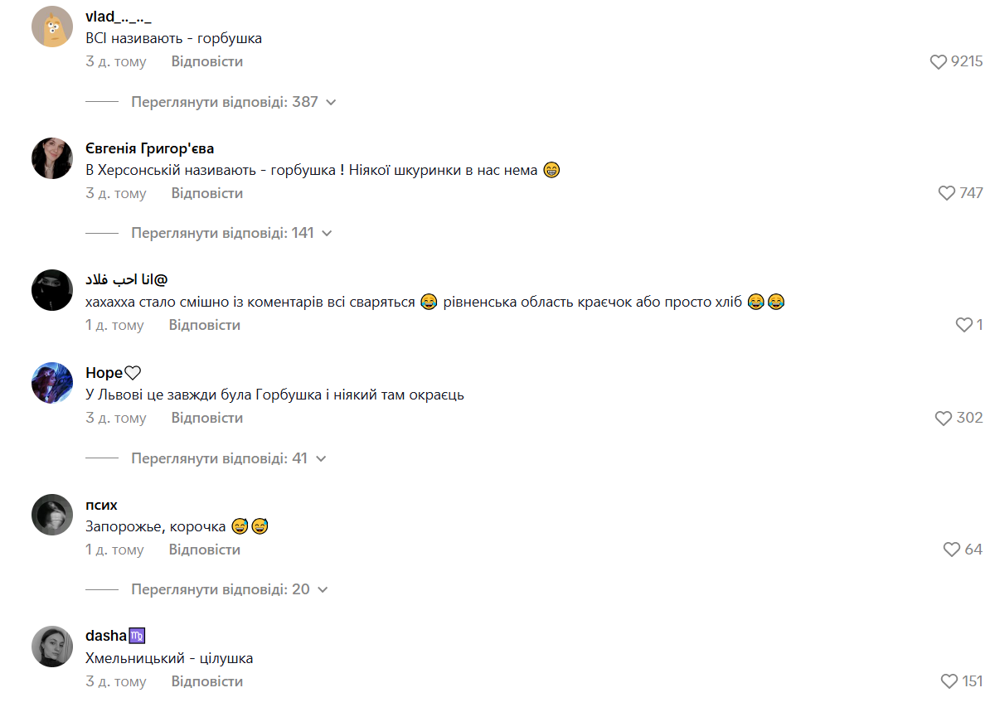Like Hope's comment about Львів
This screenshot has height=712, width=995.
(944, 418)
